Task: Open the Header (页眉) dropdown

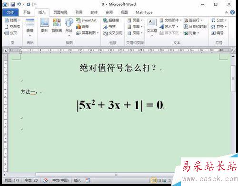Action: pos(135,20)
